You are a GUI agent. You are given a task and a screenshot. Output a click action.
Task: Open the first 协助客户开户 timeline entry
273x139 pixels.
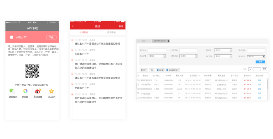pos(82,54)
